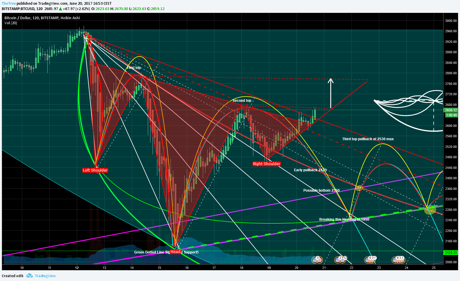Screen dimensions: 460x281
Task: Click the Early pullback 2425 annotation
Action: click(310, 170)
